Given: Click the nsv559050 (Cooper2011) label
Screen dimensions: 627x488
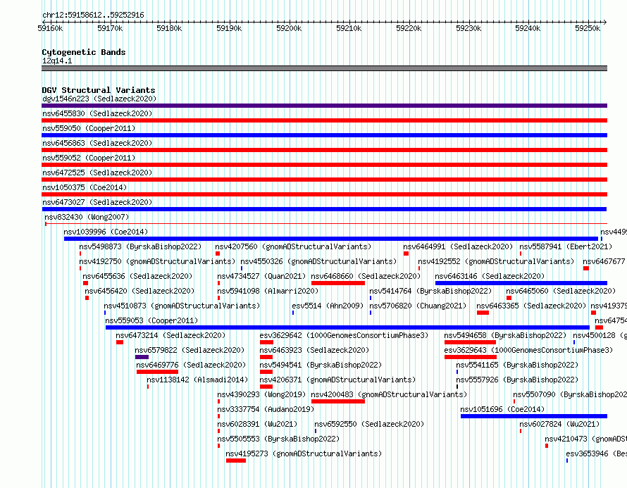Looking at the screenshot, I should click(89, 128).
